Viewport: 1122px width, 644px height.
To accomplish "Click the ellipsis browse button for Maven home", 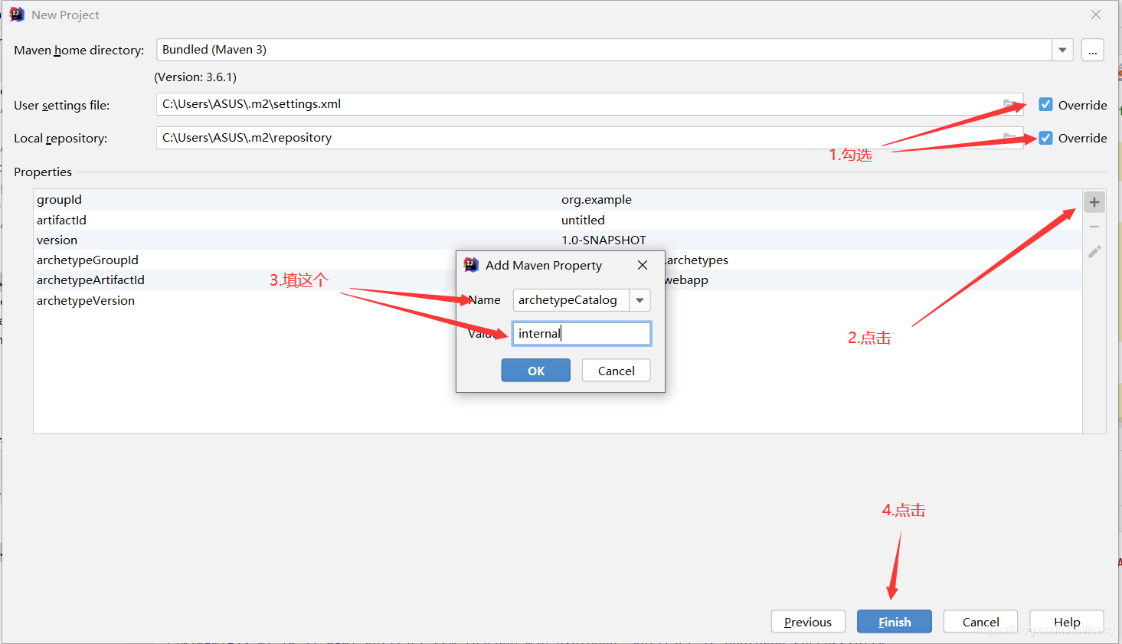I will [x=1092, y=51].
